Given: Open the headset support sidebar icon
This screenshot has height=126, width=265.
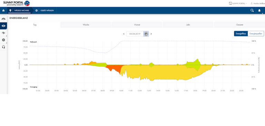Looking at the screenshot, I should pyautogui.click(x=3, y=47).
